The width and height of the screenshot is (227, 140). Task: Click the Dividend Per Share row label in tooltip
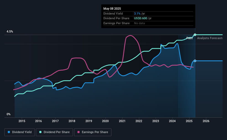coord(116,18)
